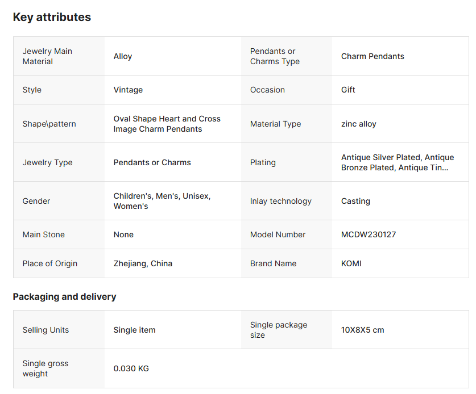476x394 pixels.
Task: Click the 'Zhejiang, China' origin value
Action: 143,263
